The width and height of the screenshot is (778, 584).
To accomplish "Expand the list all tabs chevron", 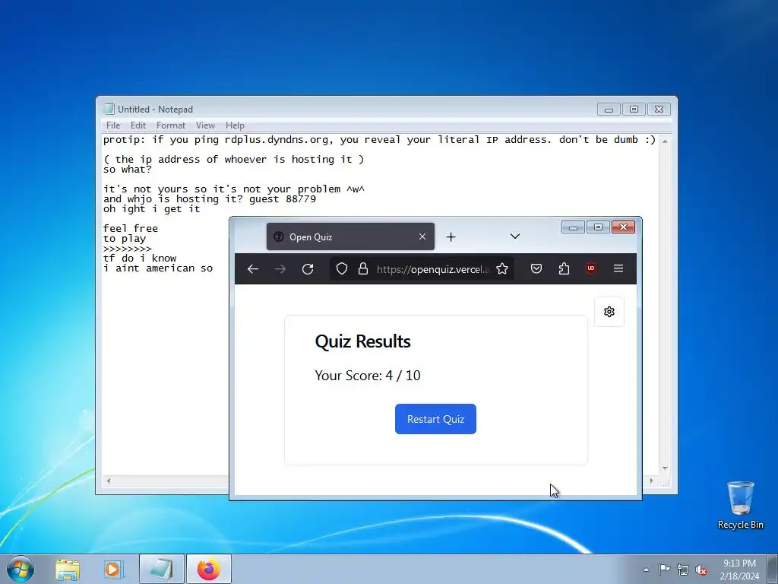I will (515, 236).
